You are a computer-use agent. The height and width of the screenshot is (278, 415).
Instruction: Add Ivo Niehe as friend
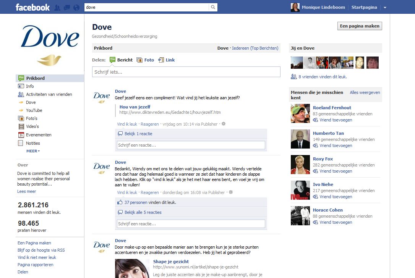coord(336,197)
